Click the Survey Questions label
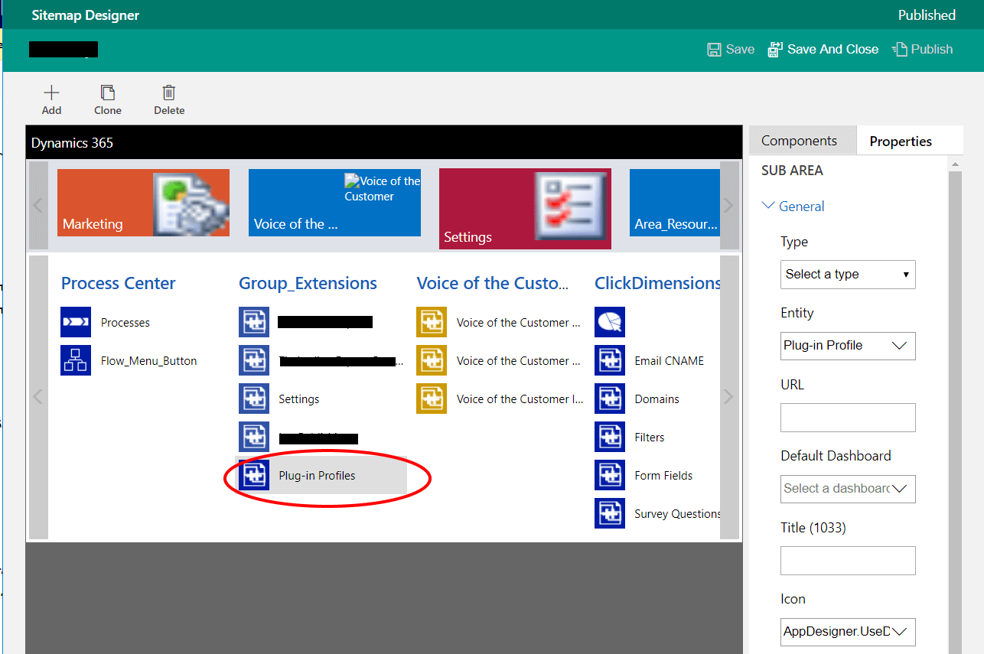 [677, 514]
